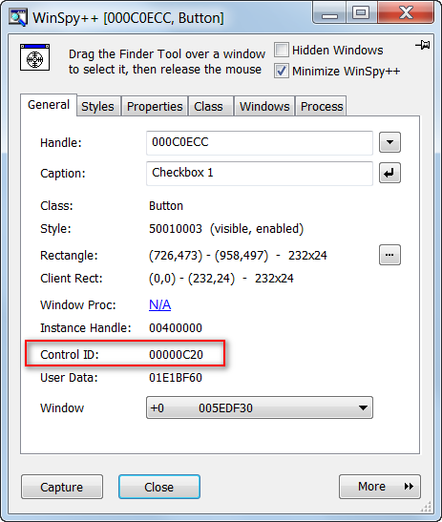
Task: Click the Finder Tool crosshair icon
Action: point(35,57)
